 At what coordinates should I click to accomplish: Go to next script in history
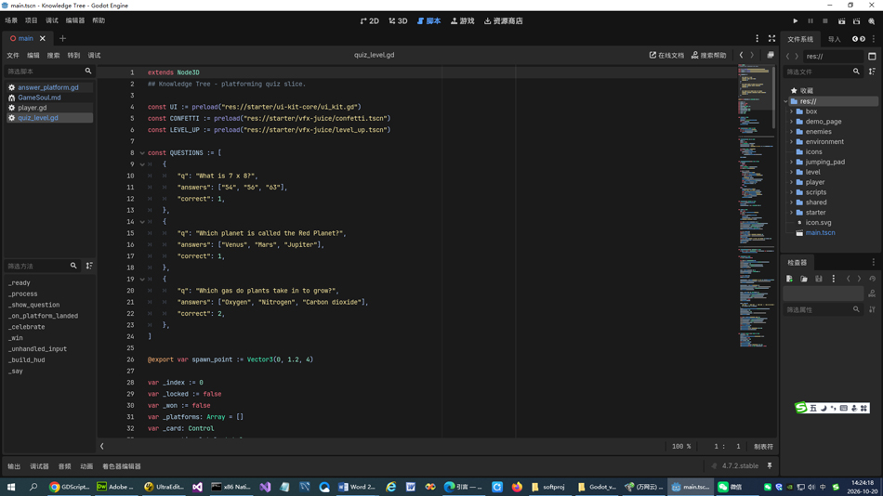752,55
